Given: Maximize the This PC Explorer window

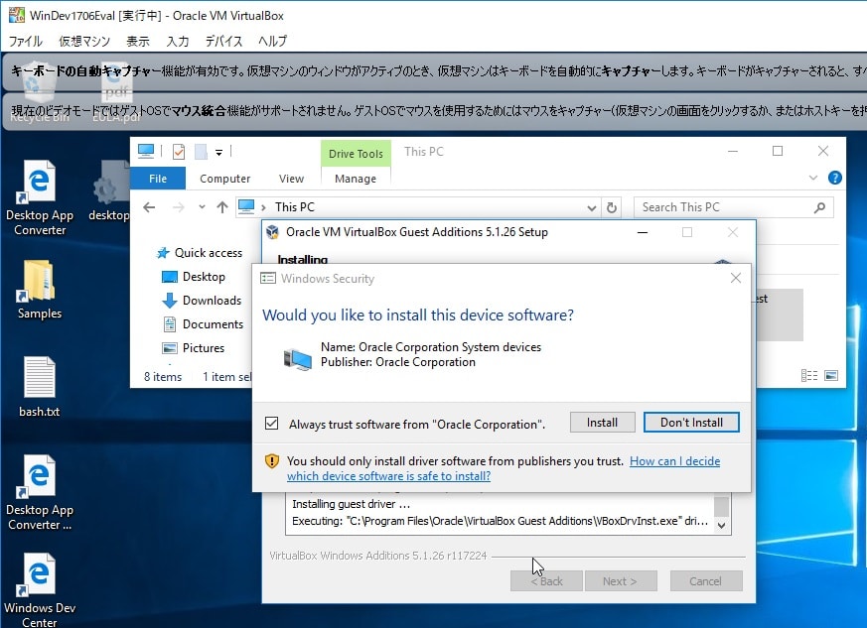Looking at the screenshot, I should pos(778,151).
